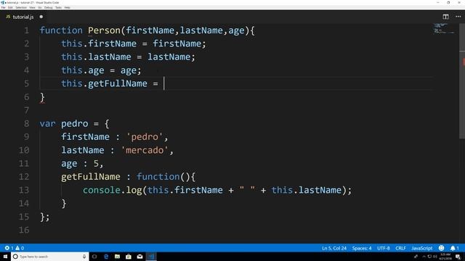The width and height of the screenshot is (465, 261).
Task: Click line number 8 in the gutter
Action: 27,123
